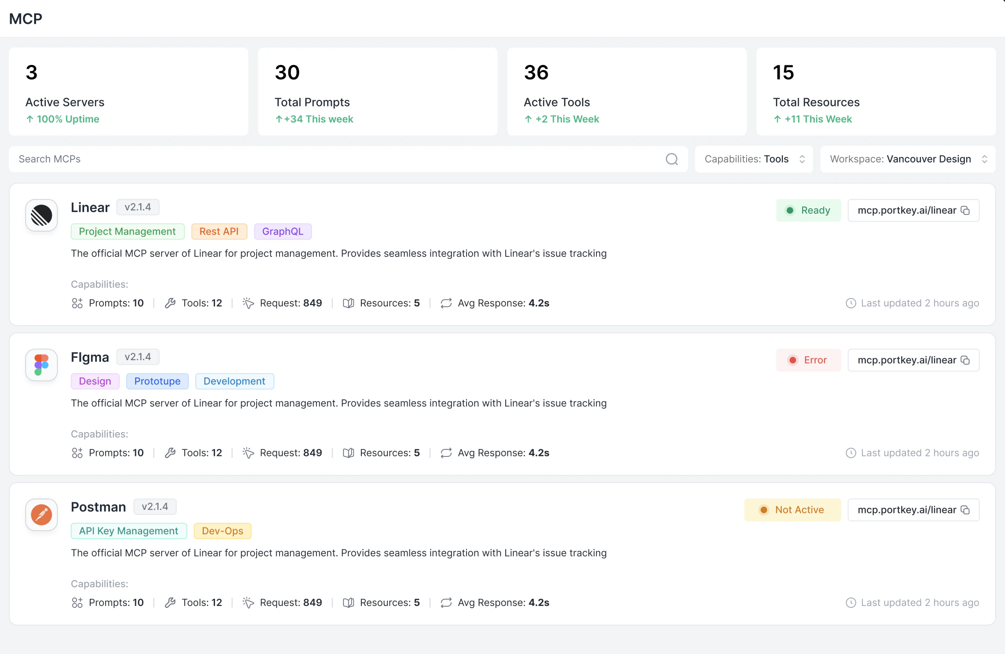Select the Dev-Ops tag on Postman
The width and height of the screenshot is (1005, 654).
pos(222,531)
